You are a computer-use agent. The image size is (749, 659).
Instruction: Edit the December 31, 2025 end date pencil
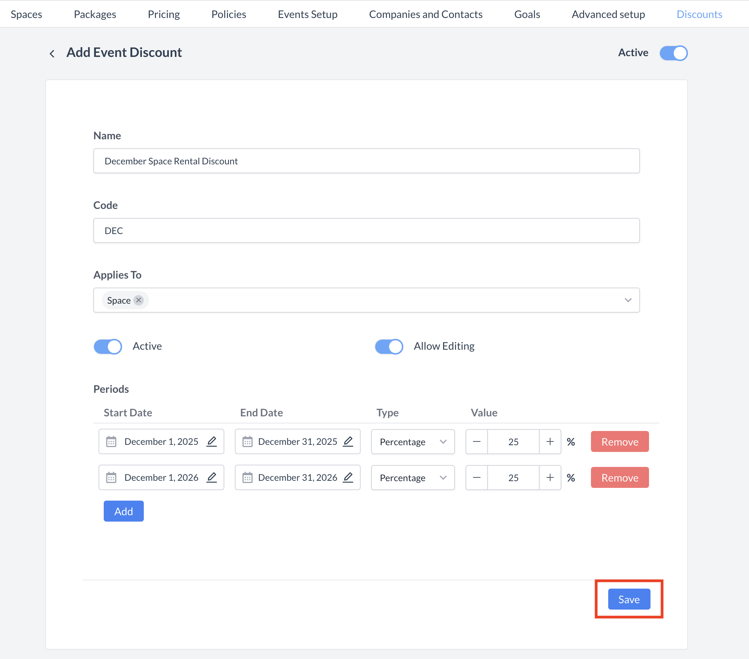(348, 441)
